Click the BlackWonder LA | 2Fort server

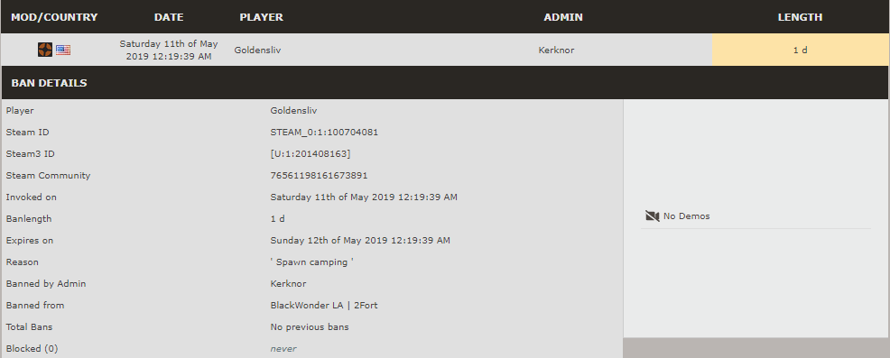coord(324,305)
